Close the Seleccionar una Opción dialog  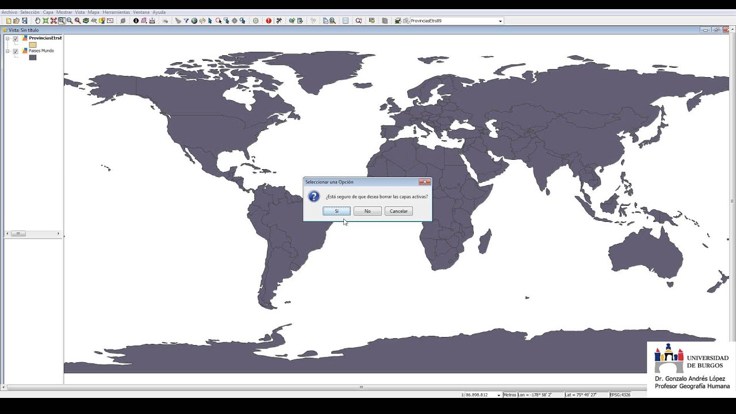424,182
